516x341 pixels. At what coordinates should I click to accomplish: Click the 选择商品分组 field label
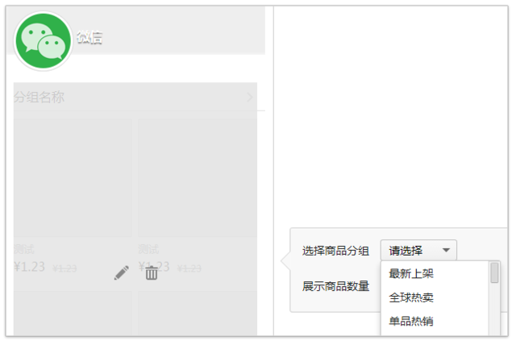click(335, 251)
